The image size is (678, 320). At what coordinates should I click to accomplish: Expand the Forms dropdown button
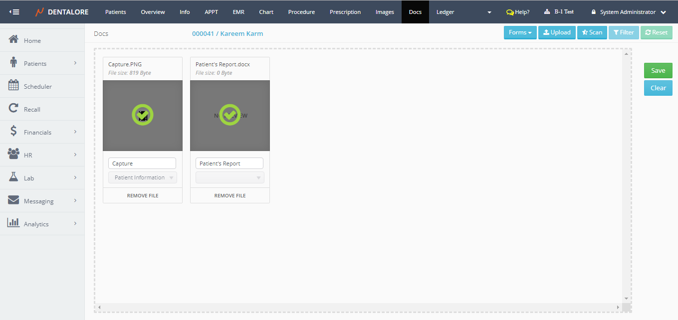point(520,32)
